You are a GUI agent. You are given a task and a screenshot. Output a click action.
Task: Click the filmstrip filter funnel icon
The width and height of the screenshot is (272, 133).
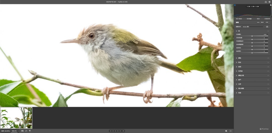pos(30,131)
